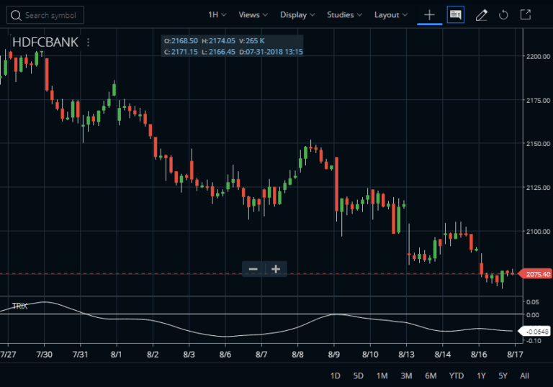Click the Search symbol input field
The width and height of the screenshot is (553, 387).
coord(52,15)
